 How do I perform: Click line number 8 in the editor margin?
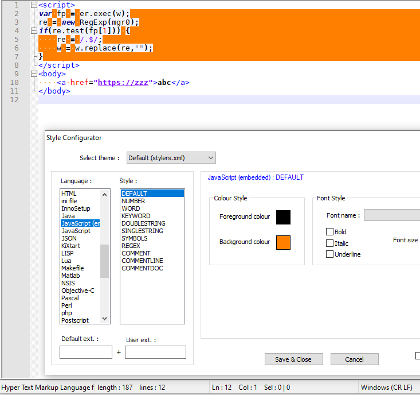pyautogui.click(x=17, y=65)
